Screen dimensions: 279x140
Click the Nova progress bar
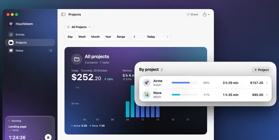click(185, 95)
